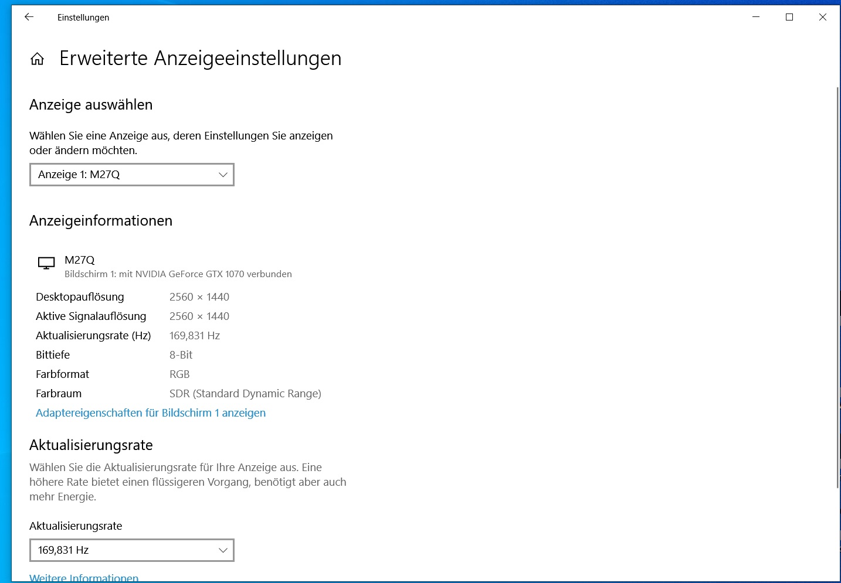The width and height of the screenshot is (841, 583).
Task: Click the Einstellungen title text
Action: pos(83,17)
